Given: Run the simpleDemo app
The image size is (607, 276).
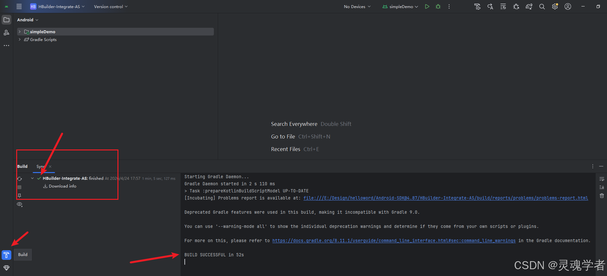Looking at the screenshot, I should coord(427,6).
